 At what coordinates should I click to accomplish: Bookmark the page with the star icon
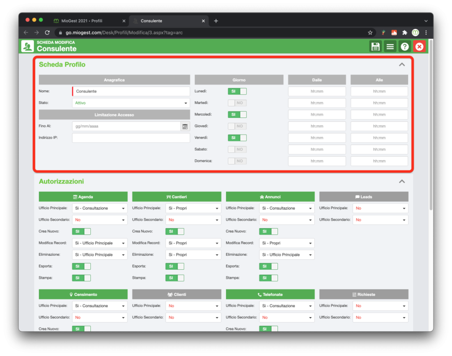(370, 33)
